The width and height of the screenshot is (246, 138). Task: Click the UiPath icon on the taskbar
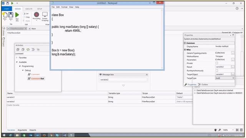click(x=37, y=135)
